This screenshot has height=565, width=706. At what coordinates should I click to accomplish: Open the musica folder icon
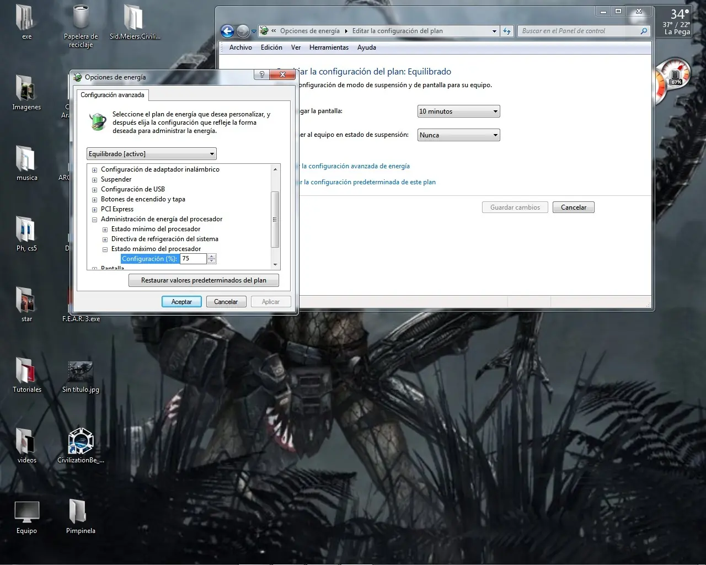pos(26,163)
